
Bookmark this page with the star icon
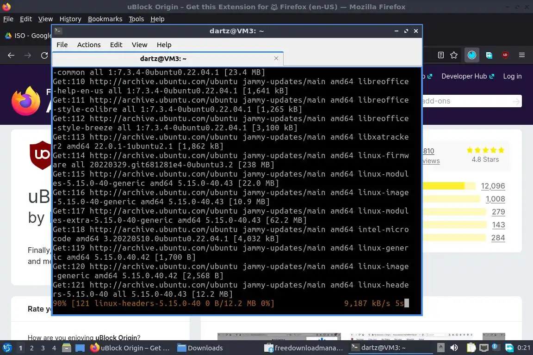tap(454, 55)
